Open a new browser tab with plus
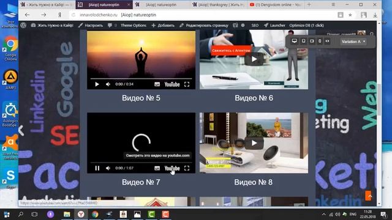The image size is (392, 220). [x=309, y=4]
